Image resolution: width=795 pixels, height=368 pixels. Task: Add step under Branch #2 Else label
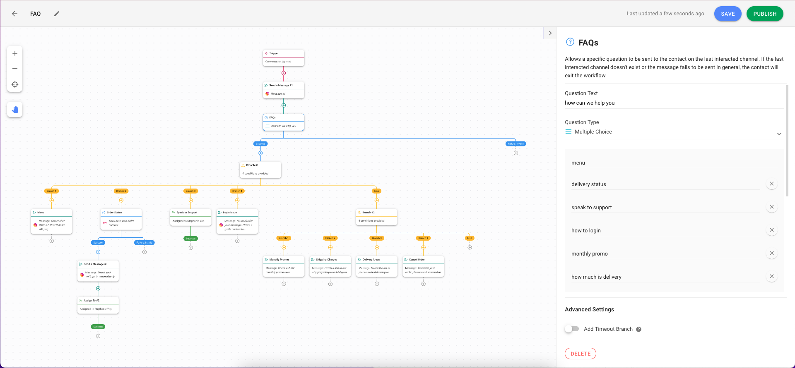[x=470, y=247]
